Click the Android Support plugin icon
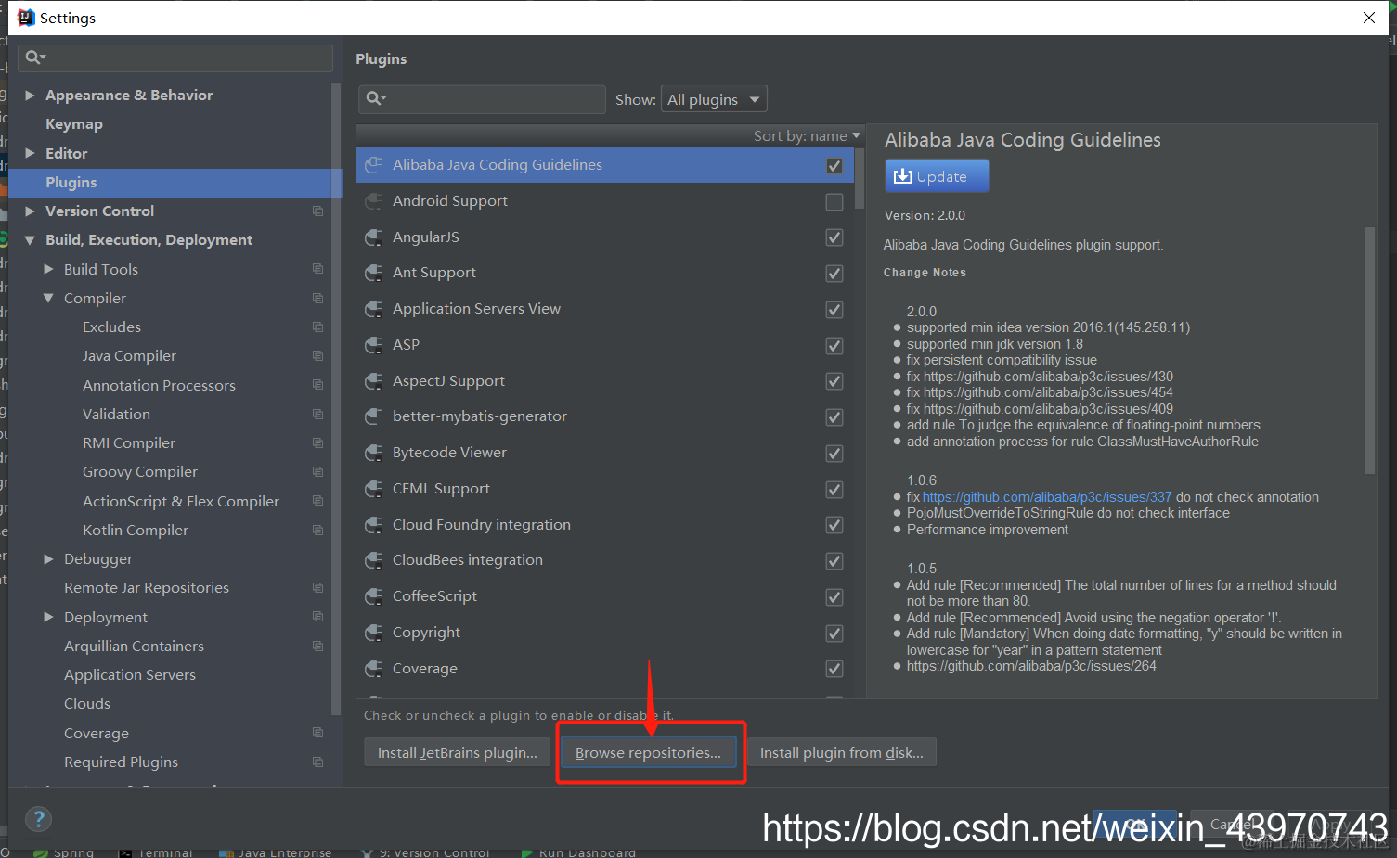 [373, 201]
